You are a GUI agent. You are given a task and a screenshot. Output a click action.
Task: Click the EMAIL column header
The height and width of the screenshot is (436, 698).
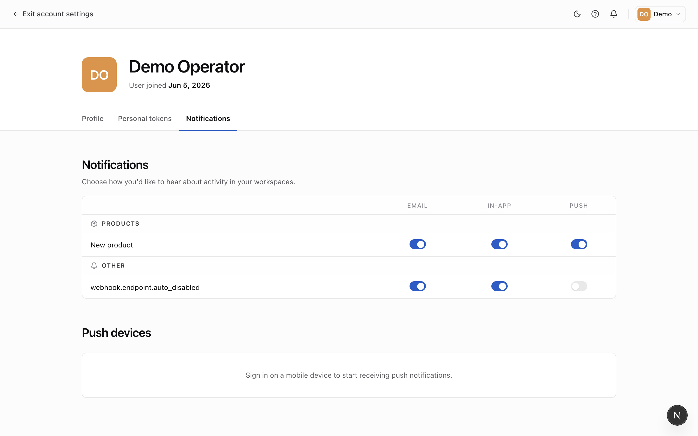[x=417, y=205]
